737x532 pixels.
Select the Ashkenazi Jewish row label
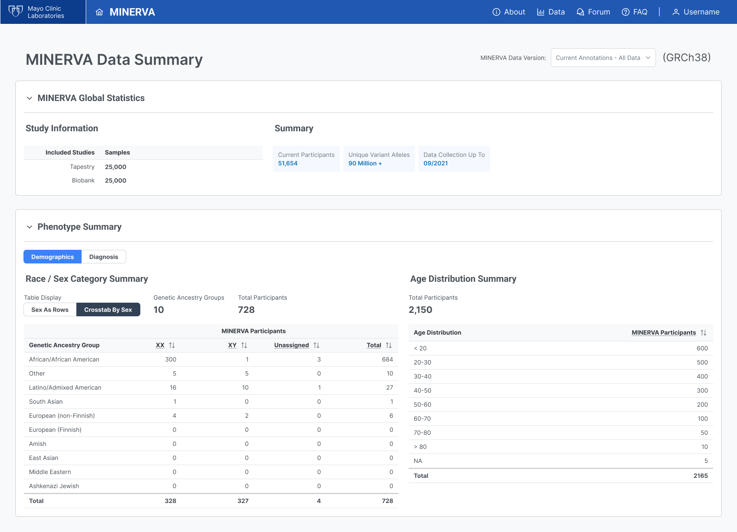click(54, 486)
